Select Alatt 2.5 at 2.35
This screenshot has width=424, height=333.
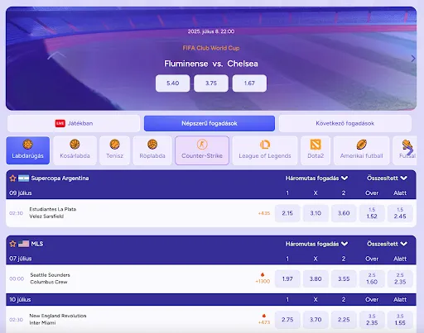pyautogui.click(x=400, y=278)
